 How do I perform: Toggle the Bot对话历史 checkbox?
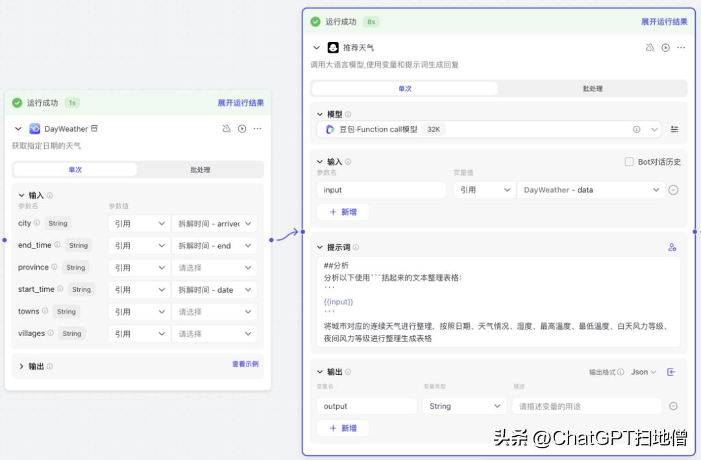click(629, 162)
